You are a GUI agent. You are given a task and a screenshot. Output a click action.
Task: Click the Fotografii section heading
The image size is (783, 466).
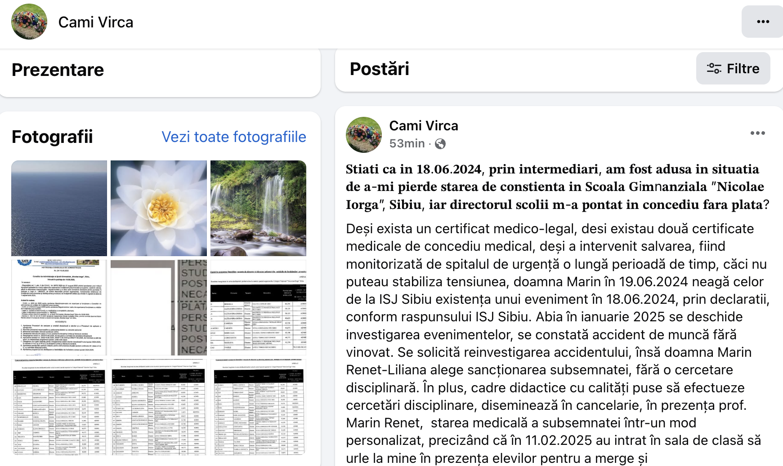52,137
